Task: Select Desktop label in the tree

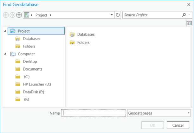Action: 30,61
